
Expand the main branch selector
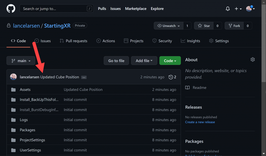coord(21,61)
